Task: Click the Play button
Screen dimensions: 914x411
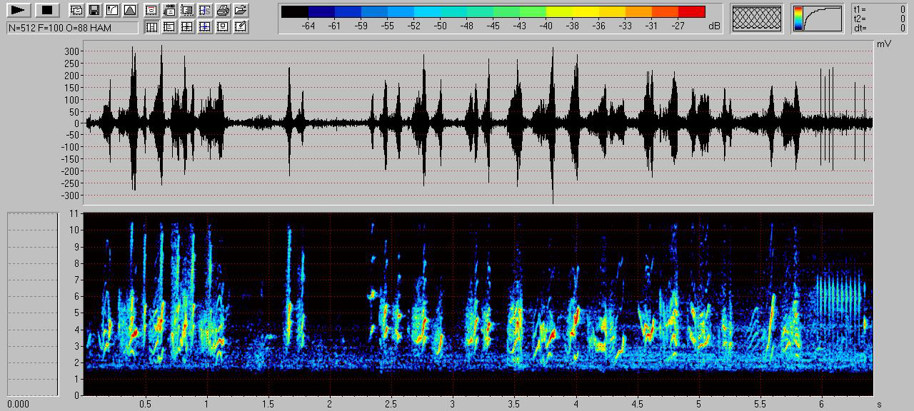Action: pyautogui.click(x=19, y=10)
